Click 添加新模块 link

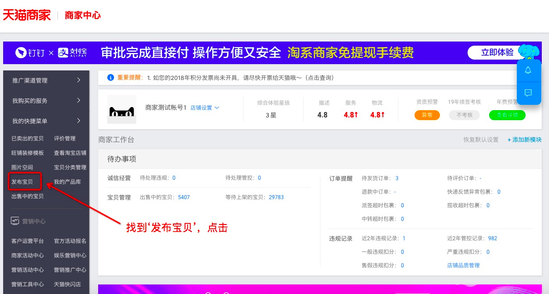coord(525,140)
